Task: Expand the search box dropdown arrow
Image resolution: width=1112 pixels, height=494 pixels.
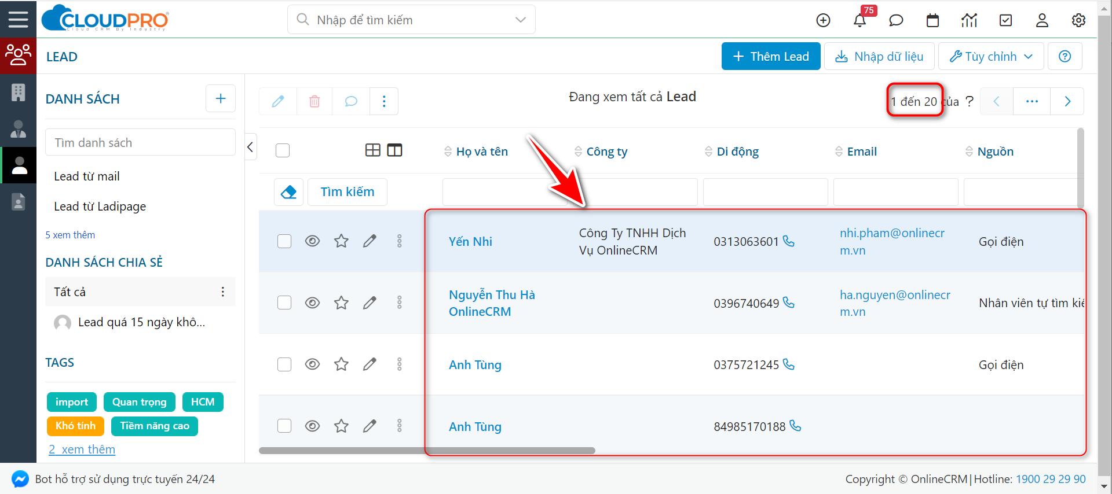Action: click(520, 20)
